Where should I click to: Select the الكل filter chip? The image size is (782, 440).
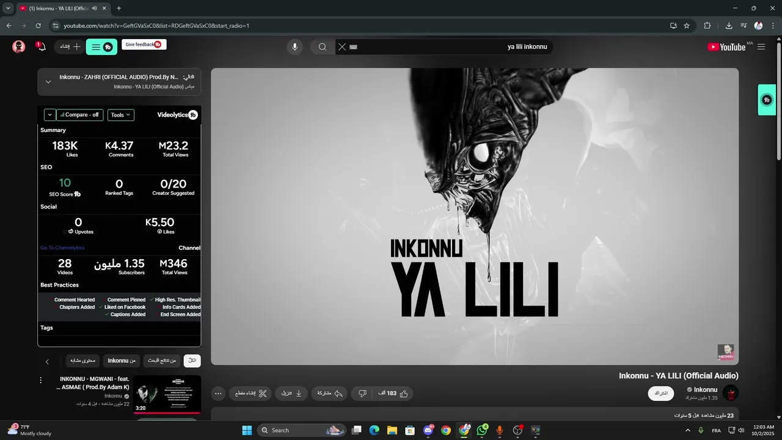click(x=192, y=361)
